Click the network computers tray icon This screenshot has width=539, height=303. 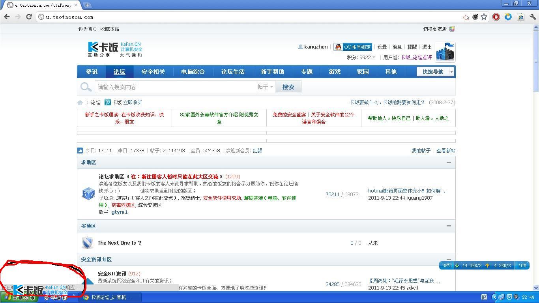(x=502, y=297)
